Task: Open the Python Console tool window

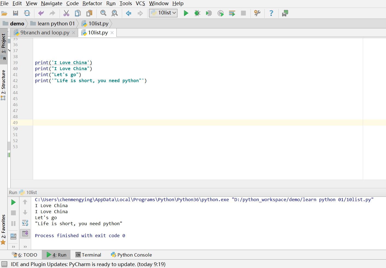Action: [131, 255]
